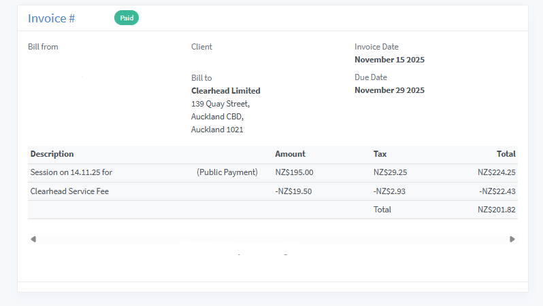Click the service fee total -NZ$22.43
The width and height of the screenshot is (543, 306).
click(497, 191)
